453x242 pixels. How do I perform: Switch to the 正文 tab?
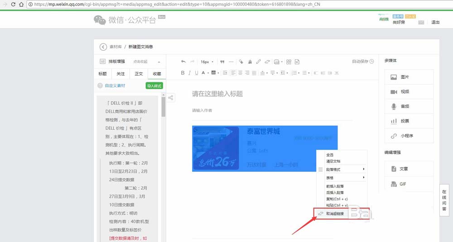click(139, 74)
